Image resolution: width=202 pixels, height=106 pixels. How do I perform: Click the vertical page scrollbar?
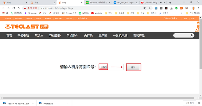201,44
